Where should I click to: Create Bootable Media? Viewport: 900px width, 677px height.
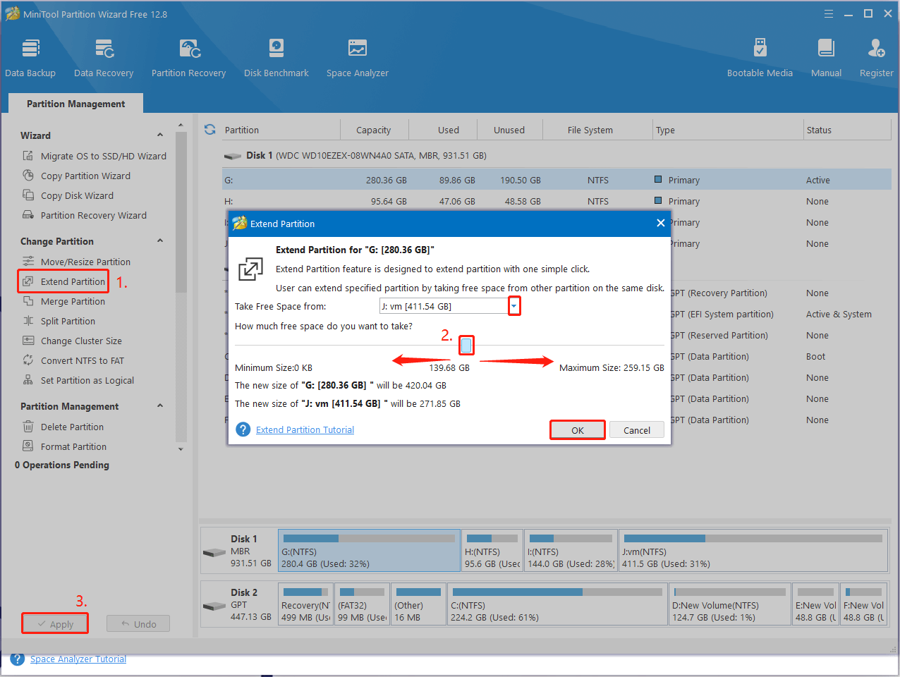(x=760, y=58)
